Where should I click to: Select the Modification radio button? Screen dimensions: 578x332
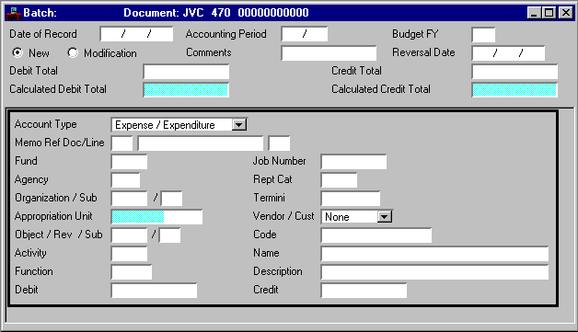(73, 52)
